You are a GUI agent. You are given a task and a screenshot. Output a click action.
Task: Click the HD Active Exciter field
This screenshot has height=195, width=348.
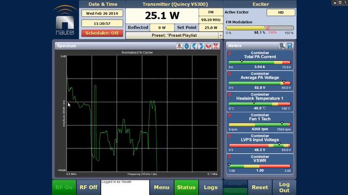(281, 12)
